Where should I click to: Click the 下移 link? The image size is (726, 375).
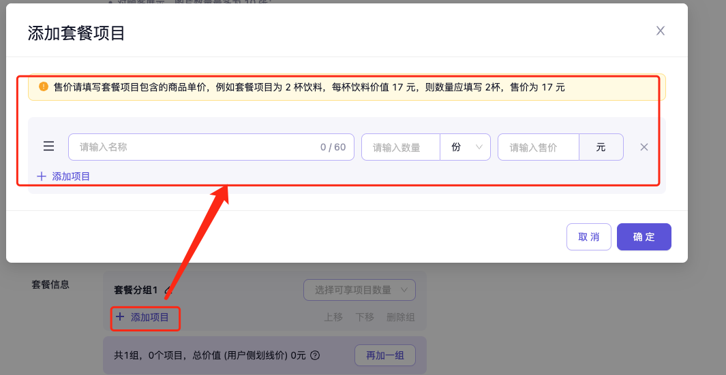click(365, 317)
